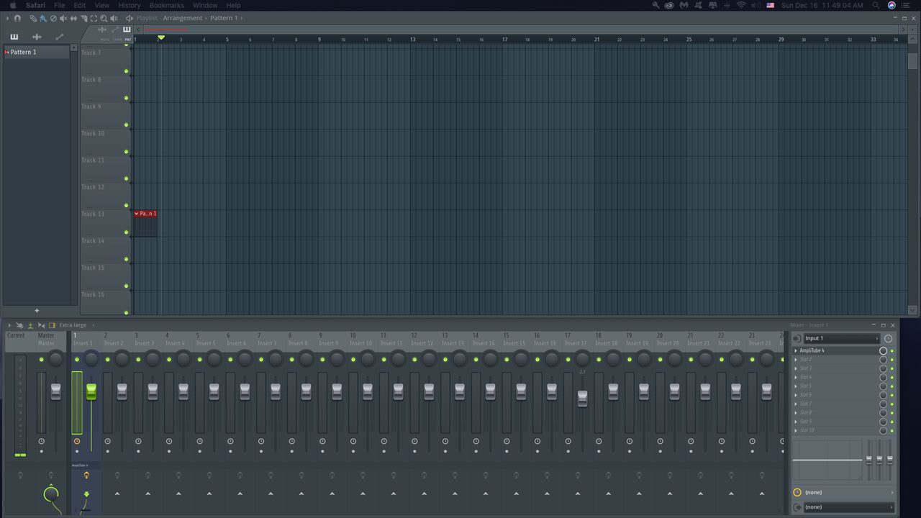
Task: Add a new pattern with plus button
Action: pos(37,311)
